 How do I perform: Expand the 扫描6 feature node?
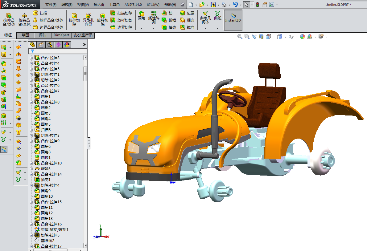[x=31, y=130]
